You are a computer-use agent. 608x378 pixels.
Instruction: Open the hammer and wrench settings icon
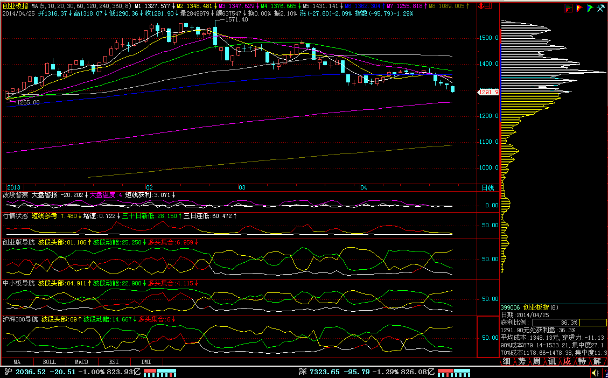[x=600, y=8]
